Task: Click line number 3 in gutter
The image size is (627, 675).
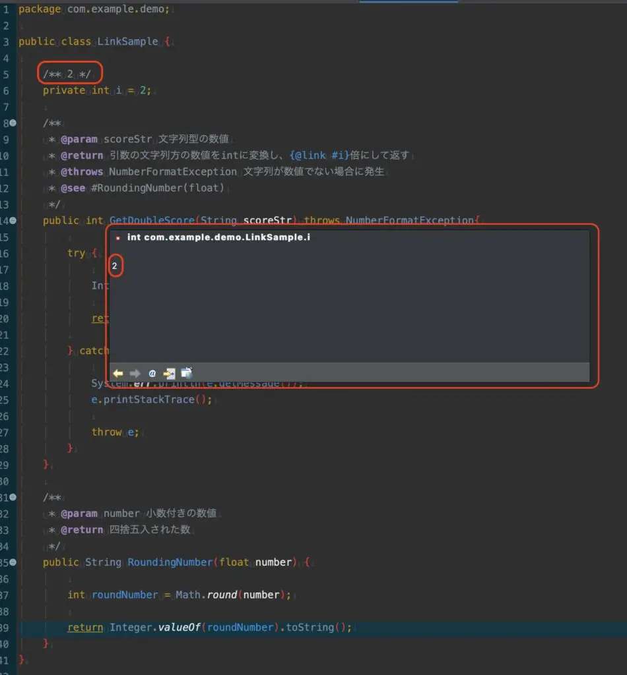Action: point(5,42)
